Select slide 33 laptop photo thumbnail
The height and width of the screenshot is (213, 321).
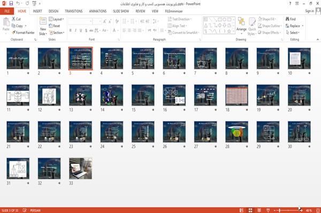80,169
